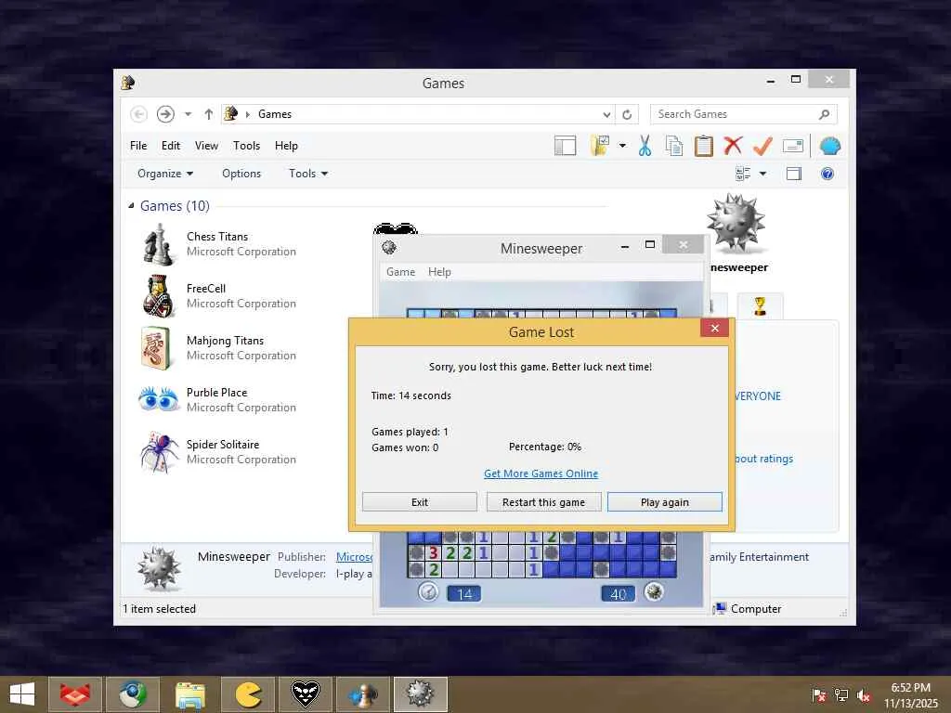This screenshot has width=951, height=713.
Task: Select Purble Place game
Action: point(218,400)
